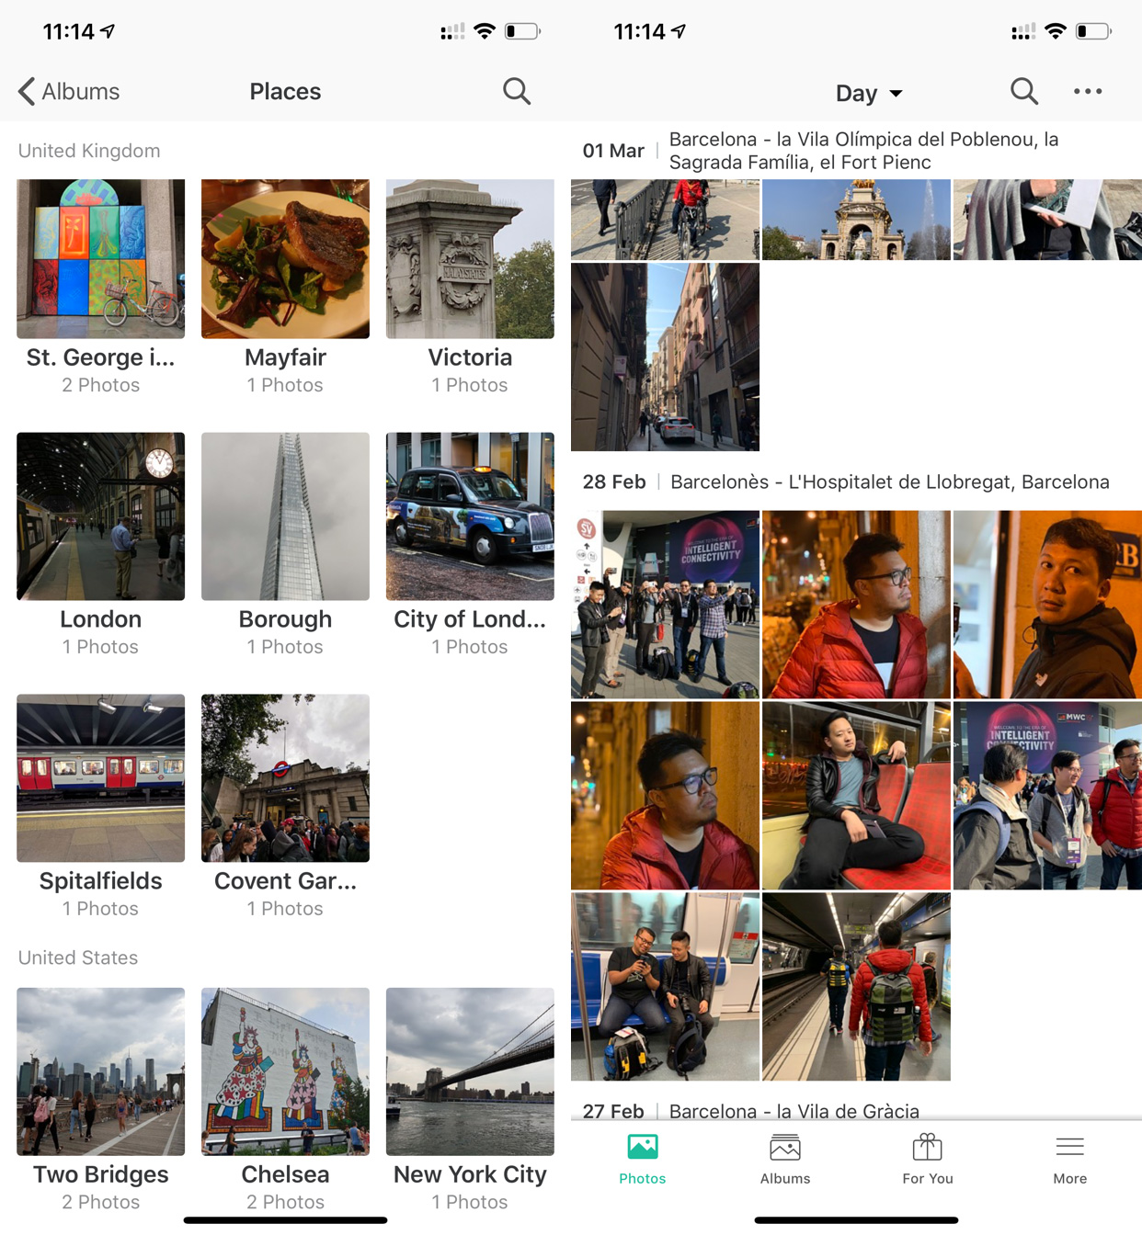Open the Chelsea mural album
This screenshot has height=1235, width=1142.
[285, 1071]
